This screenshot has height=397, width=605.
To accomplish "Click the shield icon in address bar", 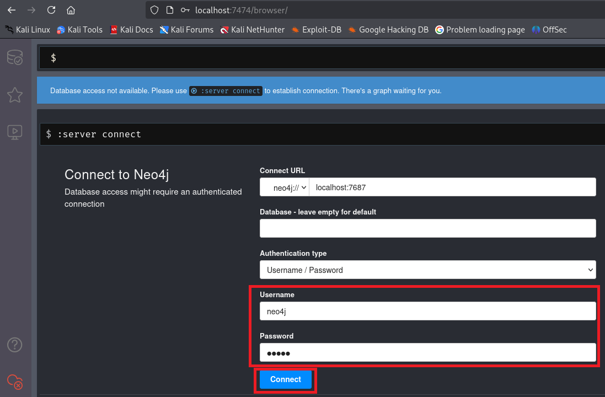I will [154, 10].
